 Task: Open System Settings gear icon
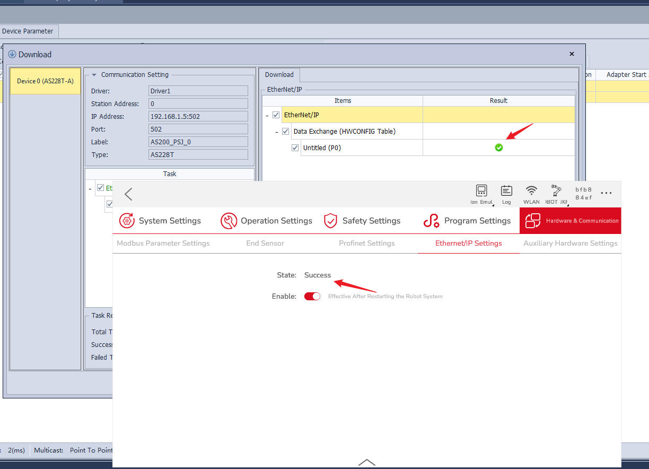(x=127, y=221)
